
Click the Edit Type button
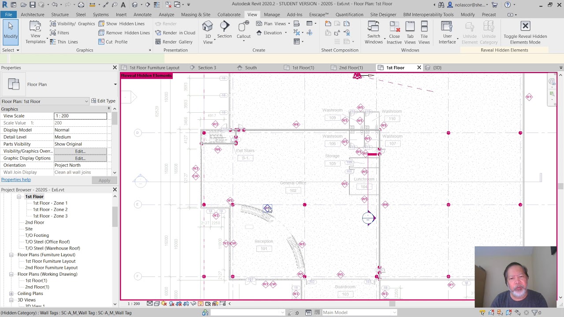[x=103, y=101]
